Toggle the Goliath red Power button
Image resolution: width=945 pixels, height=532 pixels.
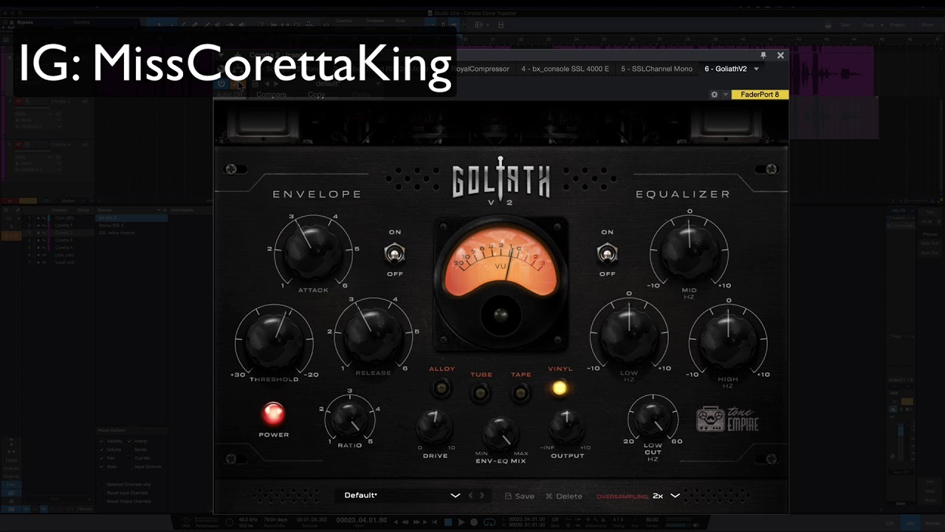[x=274, y=414]
